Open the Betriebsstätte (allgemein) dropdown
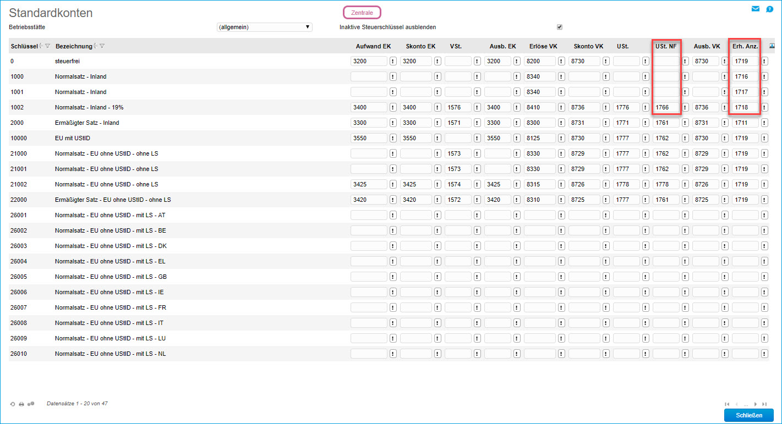Viewport: 782px width, 424px height. pyautogui.click(x=265, y=27)
